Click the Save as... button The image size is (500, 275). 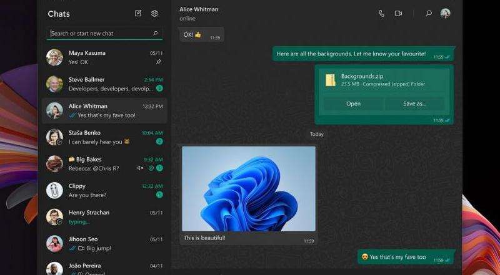pyautogui.click(x=414, y=104)
